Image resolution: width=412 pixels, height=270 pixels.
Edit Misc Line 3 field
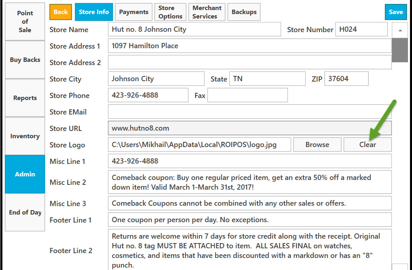[250, 203]
